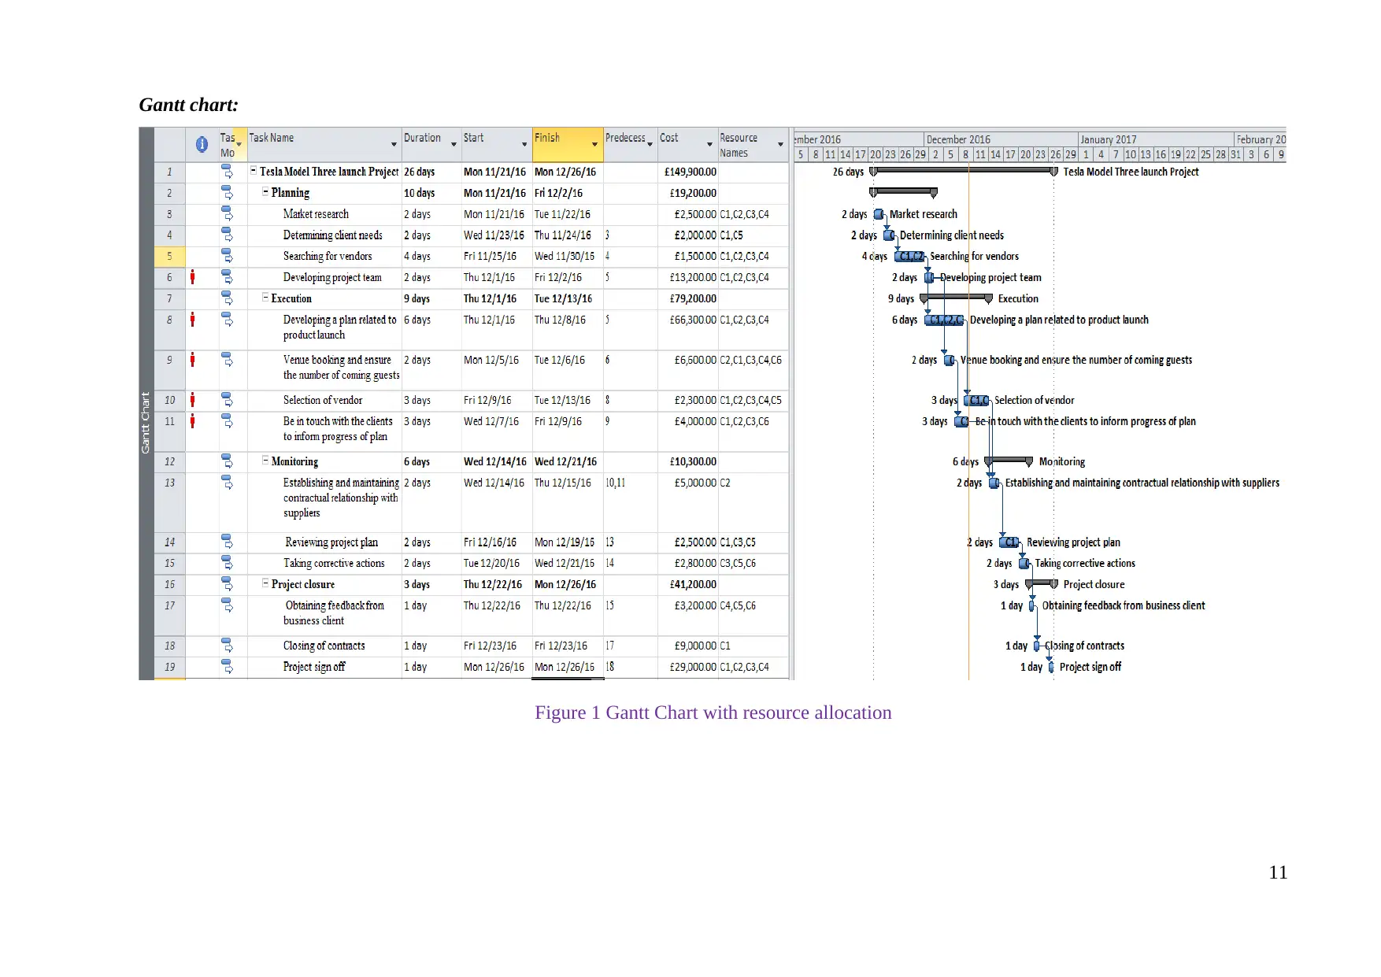Image resolution: width=1381 pixels, height=977 pixels.
Task: Click red overallocation indicator on row 10
Action: point(193,400)
